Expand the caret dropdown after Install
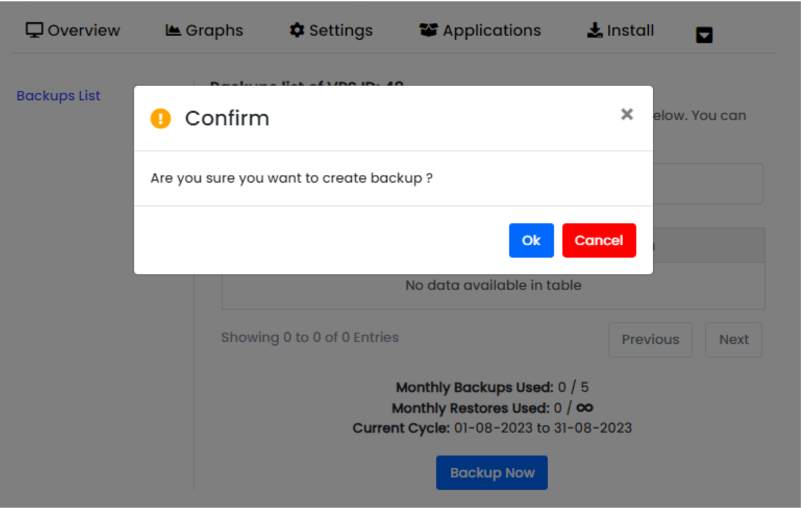The width and height of the screenshot is (801, 509). [x=704, y=35]
